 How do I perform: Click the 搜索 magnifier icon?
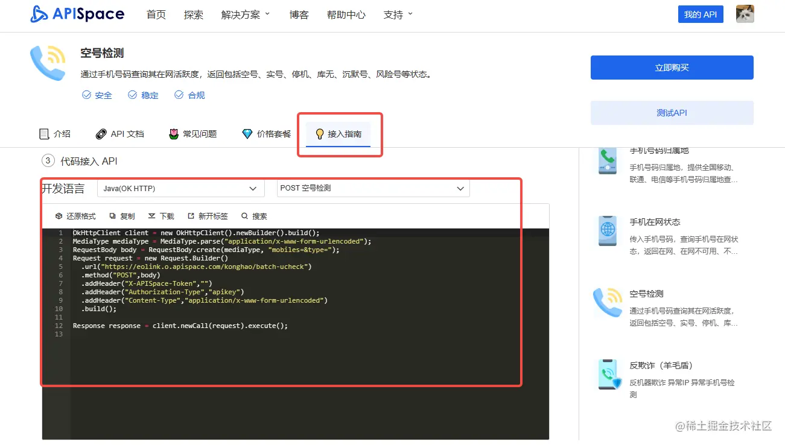244,216
